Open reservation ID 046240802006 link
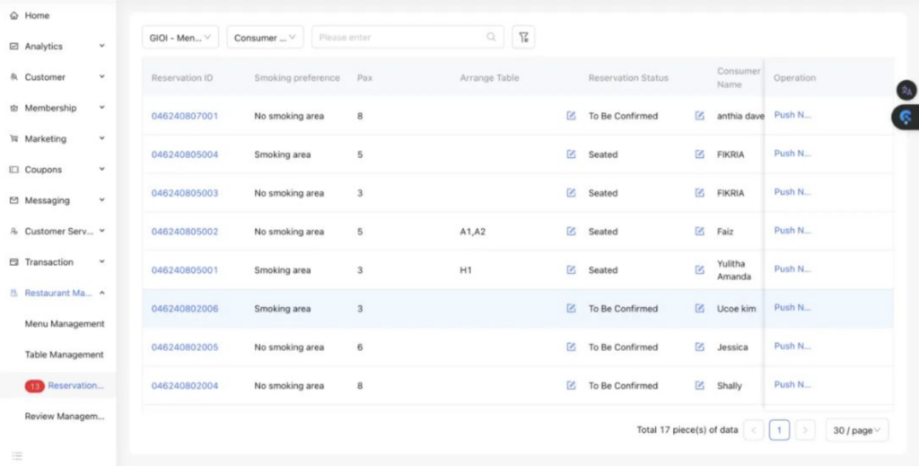 point(184,309)
